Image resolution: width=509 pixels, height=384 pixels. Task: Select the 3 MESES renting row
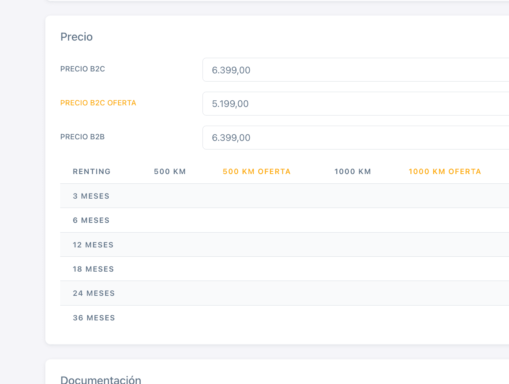[91, 196]
